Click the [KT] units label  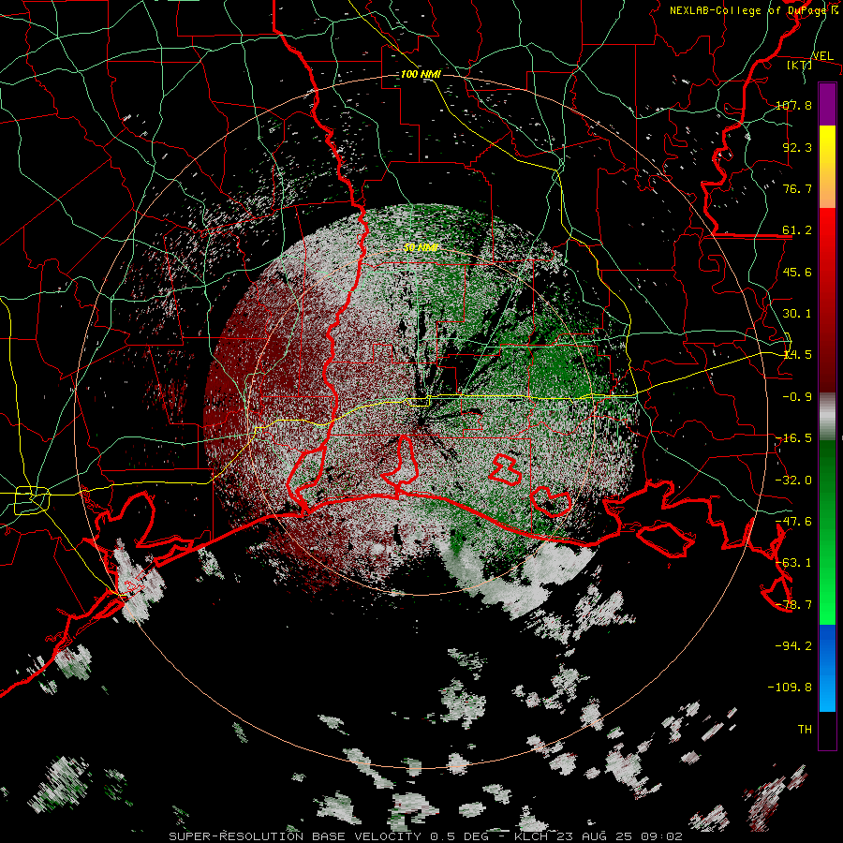[799, 65]
